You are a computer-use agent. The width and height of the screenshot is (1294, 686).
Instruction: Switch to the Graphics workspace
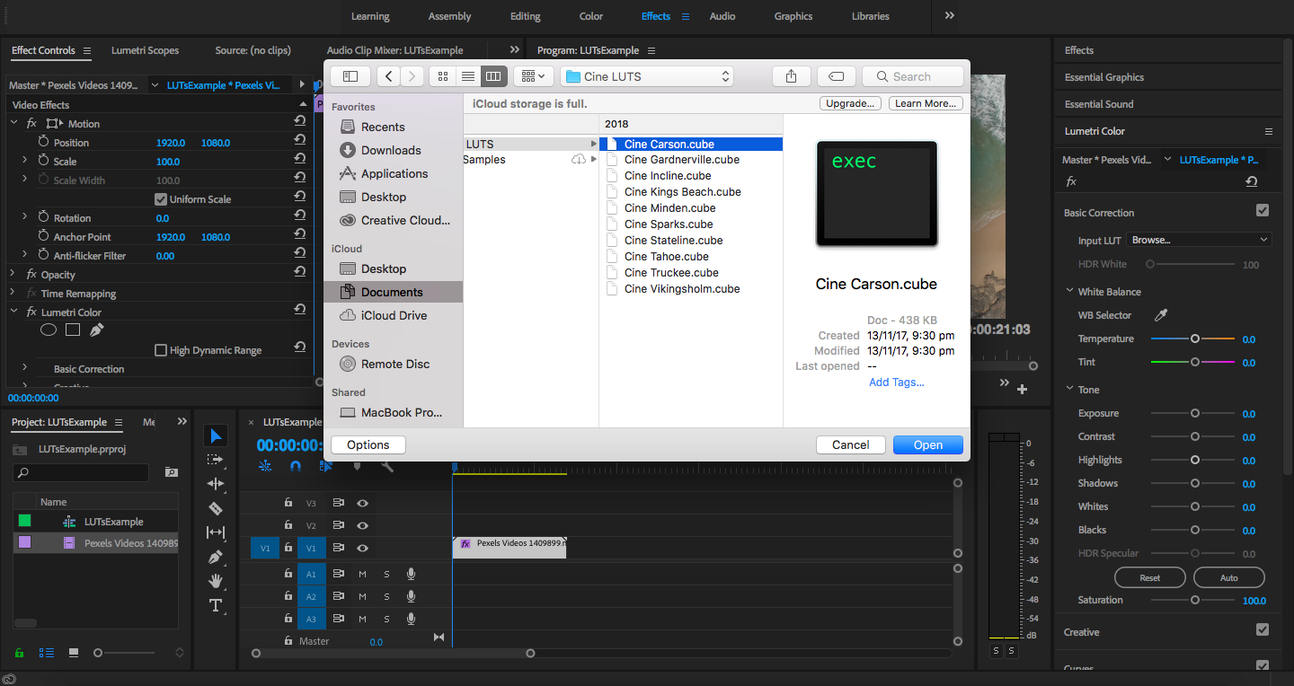pos(793,16)
